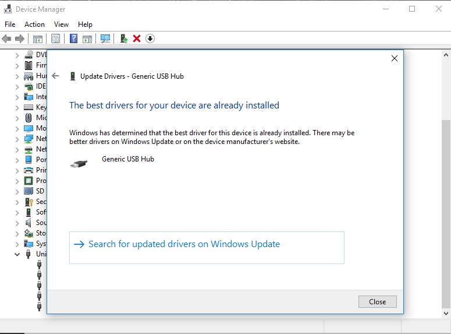Click the red X Uninstall device icon

coord(137,38)
